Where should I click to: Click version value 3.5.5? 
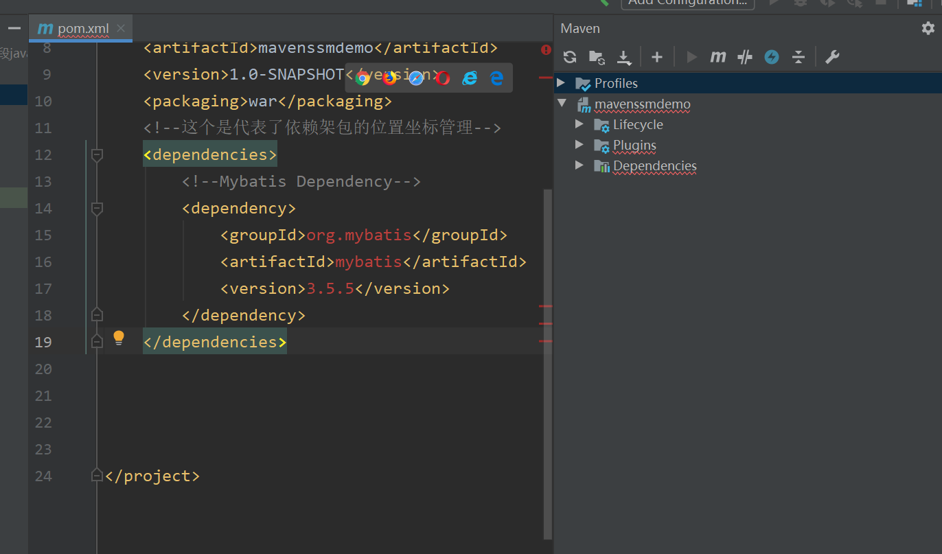[x=330, y=289]
